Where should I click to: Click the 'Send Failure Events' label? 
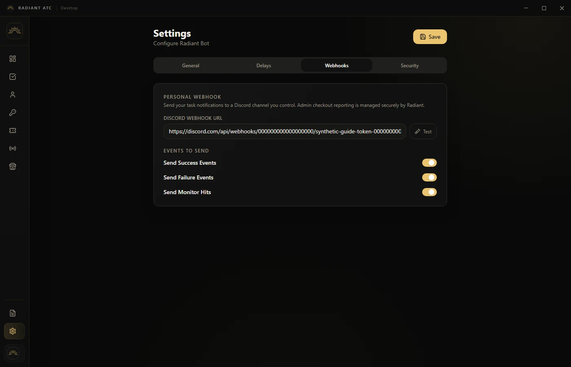[x=188, y=177]
